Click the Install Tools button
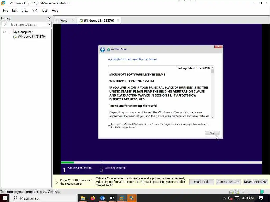The height and width of the screenshot is (202, 270). point(201,182)
